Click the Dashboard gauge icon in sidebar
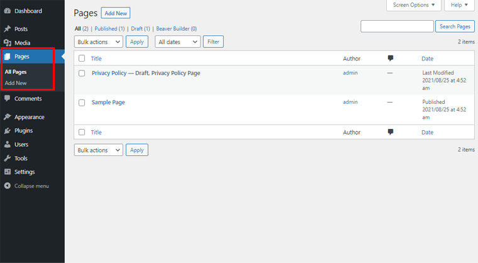Image resolution: width=478 pixels, height=263 pixels. [7, 11]
